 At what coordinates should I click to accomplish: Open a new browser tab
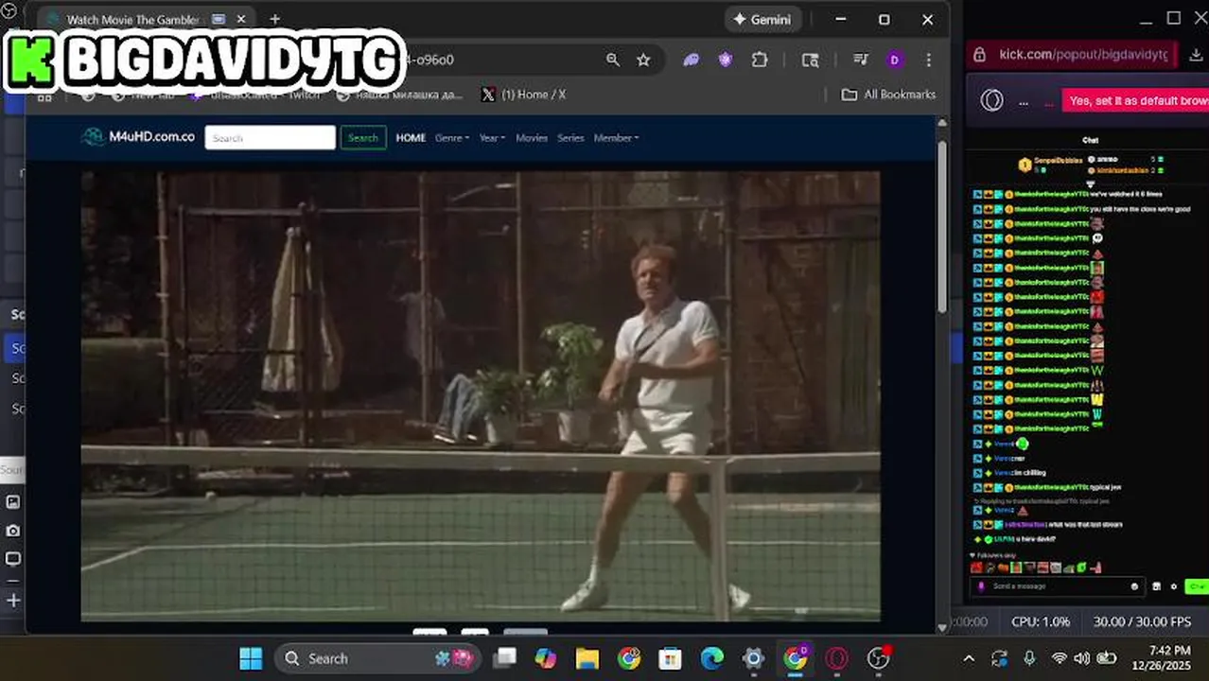[274, 19]
